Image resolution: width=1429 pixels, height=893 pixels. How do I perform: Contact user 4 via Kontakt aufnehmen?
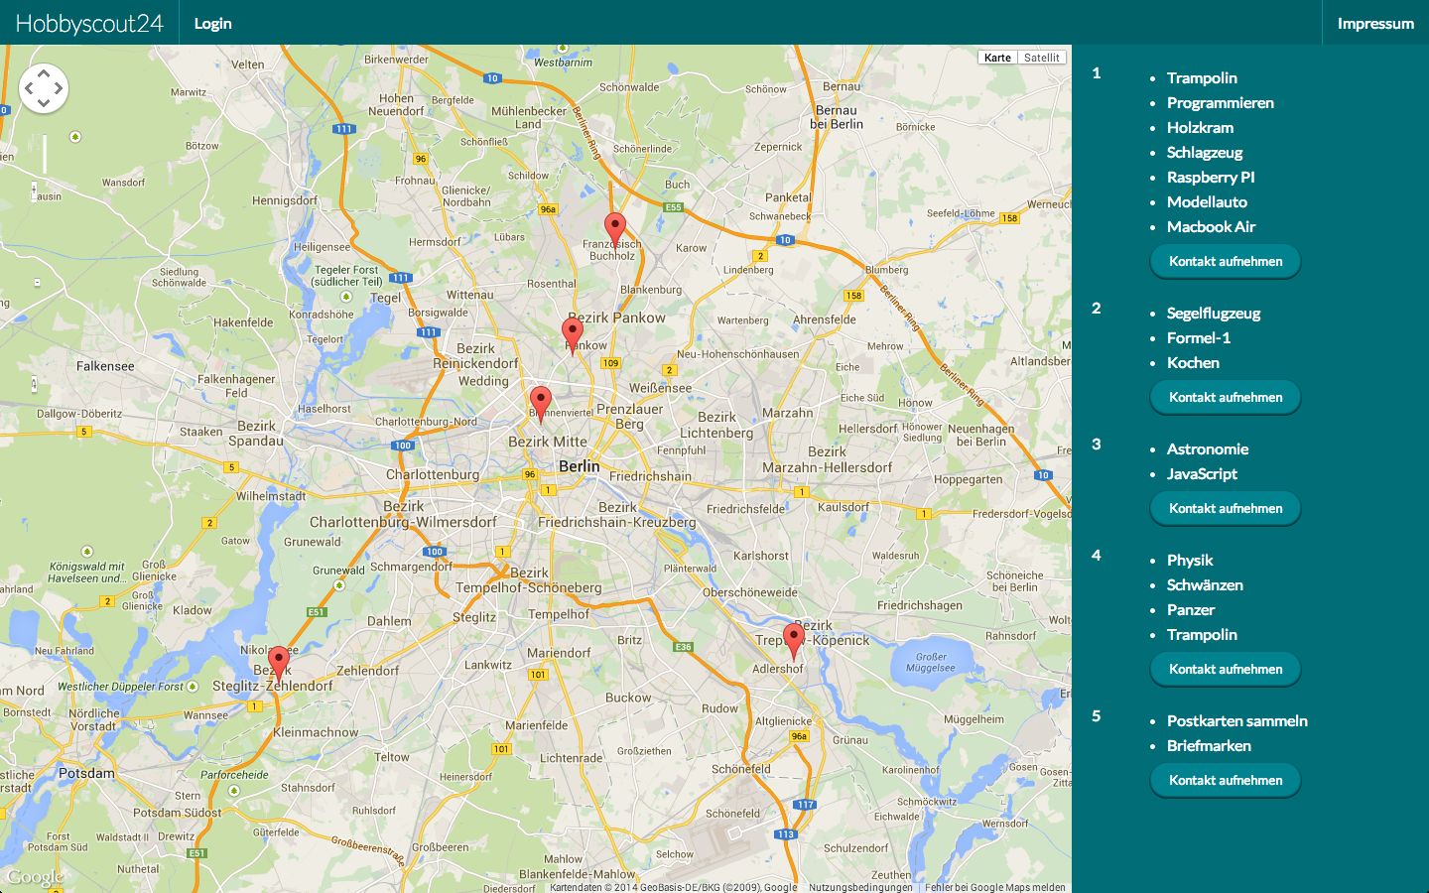coord(1226,669)
